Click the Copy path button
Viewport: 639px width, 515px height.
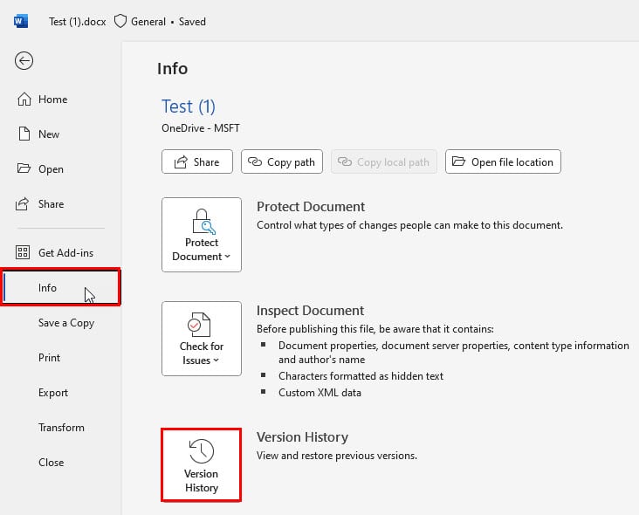coord(282,161)
